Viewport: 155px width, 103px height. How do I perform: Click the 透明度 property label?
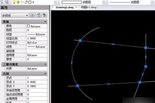(x=10, y=55)
